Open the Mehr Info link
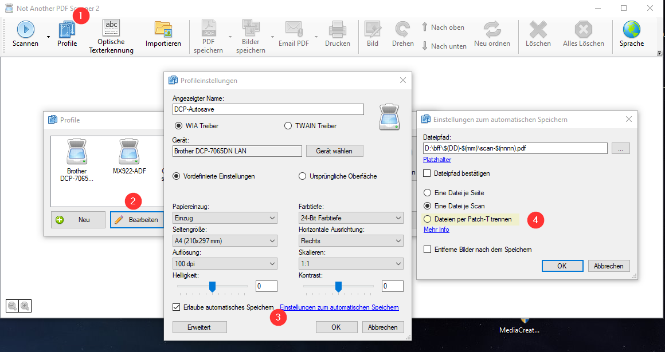665x352 pixels. coord(436,229)
